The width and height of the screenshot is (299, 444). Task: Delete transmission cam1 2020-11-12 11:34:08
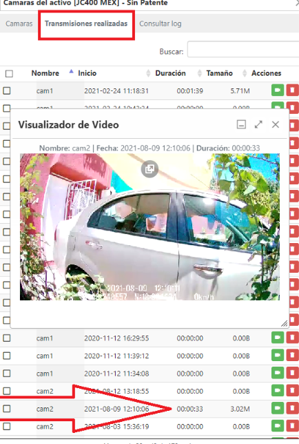[x=293, y=373]
